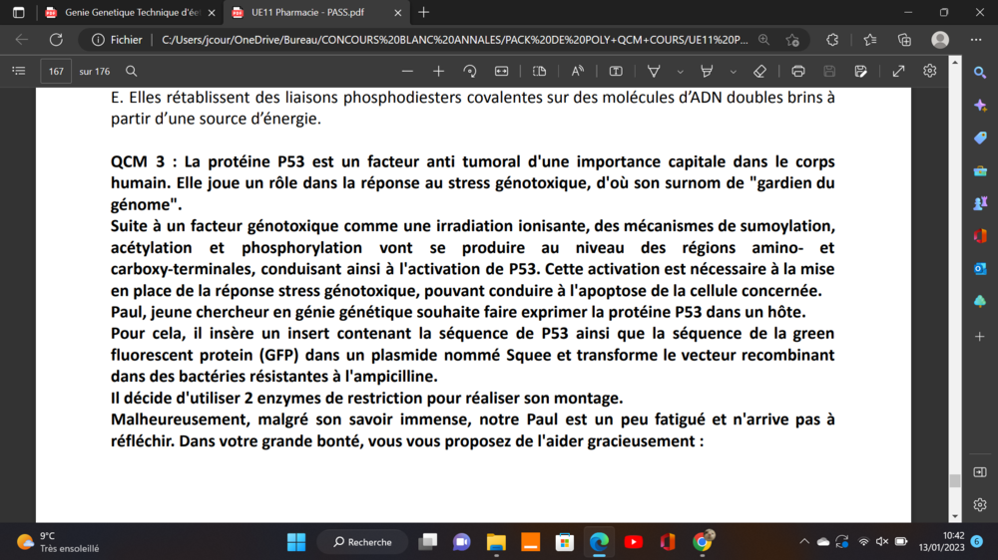Image resolution: width=998 pixels, height=560 pixels.
Task: Click the page number field 167
Action: (56, 71)
